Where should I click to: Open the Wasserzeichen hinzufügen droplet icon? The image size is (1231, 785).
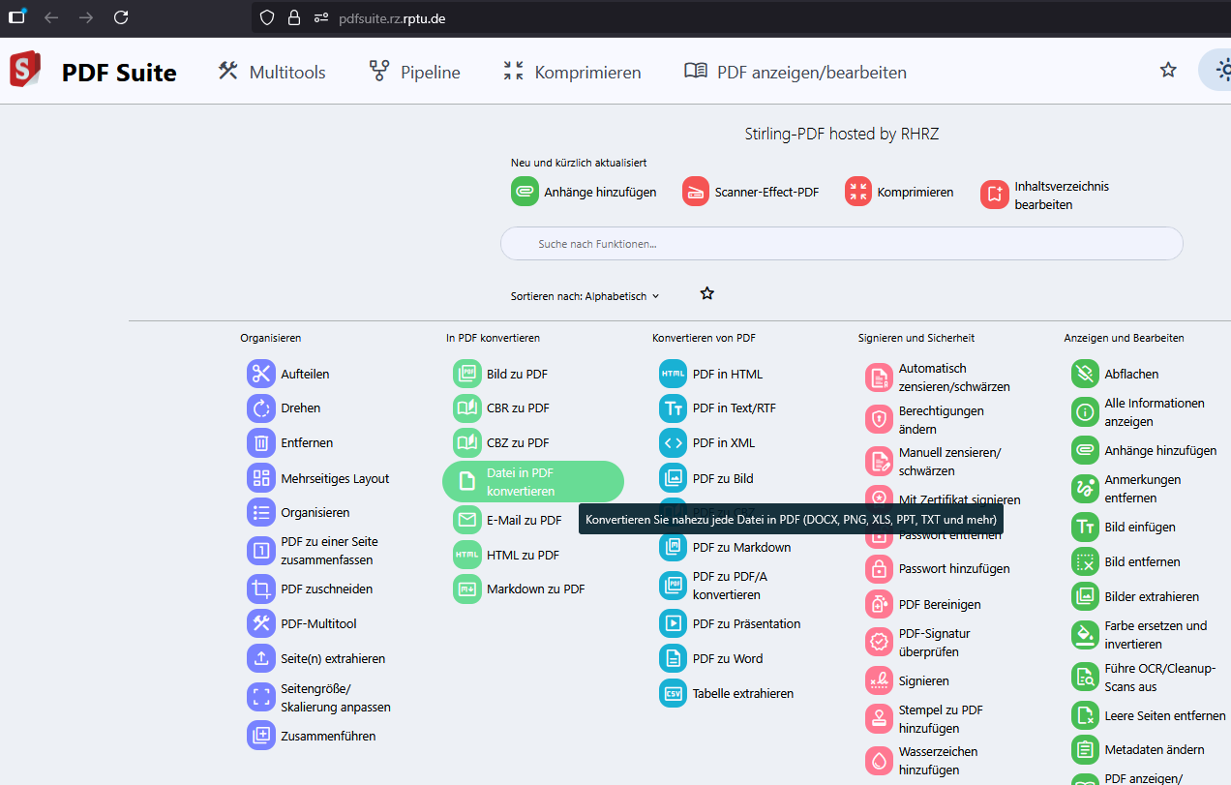(x=879, y=761)
